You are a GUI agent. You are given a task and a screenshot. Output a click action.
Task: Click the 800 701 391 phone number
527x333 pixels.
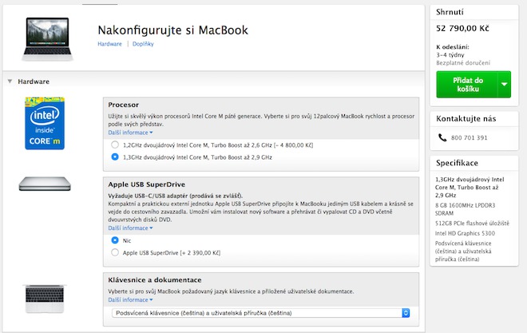pos(470,137)
